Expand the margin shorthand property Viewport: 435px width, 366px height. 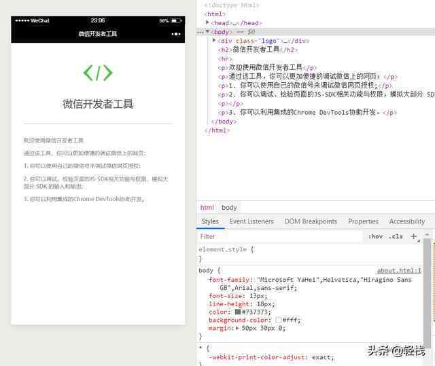[237, 329]
